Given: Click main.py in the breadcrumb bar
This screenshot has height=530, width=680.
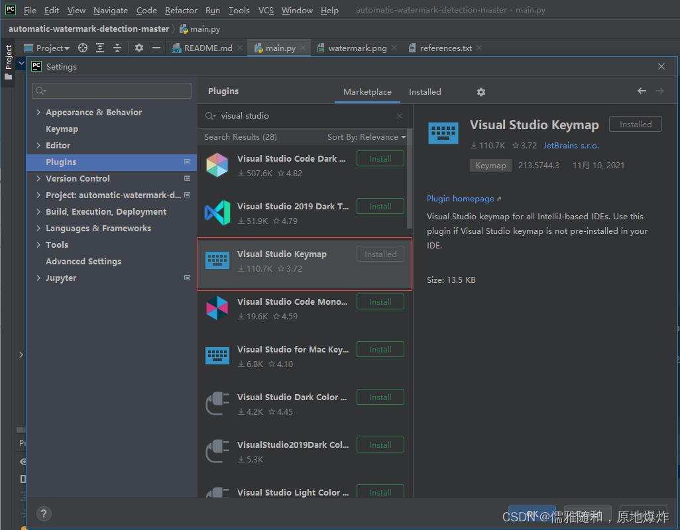Looking at the screenshot, I should pos(200,29).
